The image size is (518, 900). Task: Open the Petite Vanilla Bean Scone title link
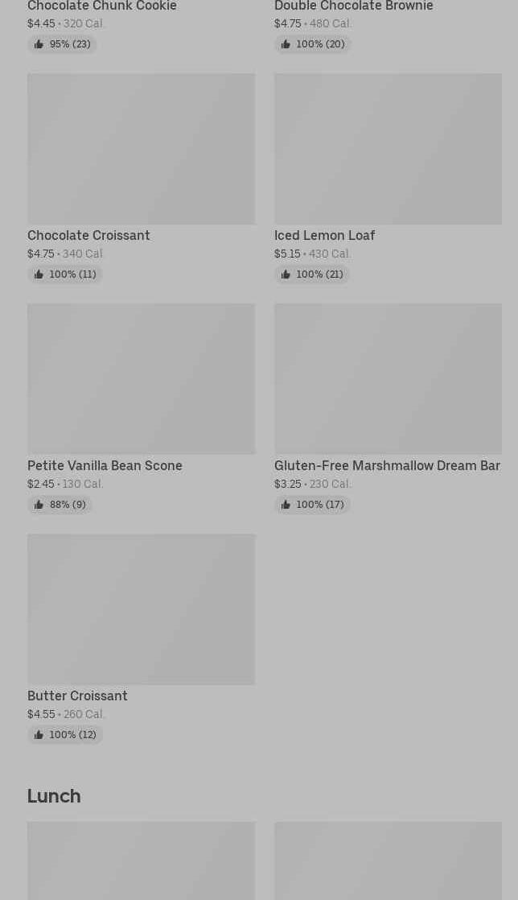coord(105,466)
